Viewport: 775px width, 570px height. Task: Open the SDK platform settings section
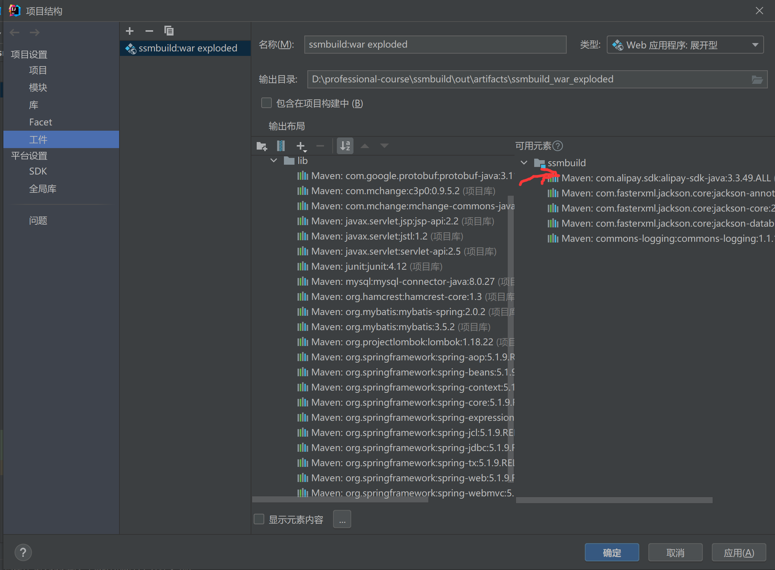point(38,171)
